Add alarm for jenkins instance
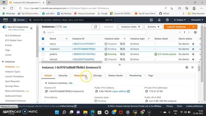 coord(193,54)
